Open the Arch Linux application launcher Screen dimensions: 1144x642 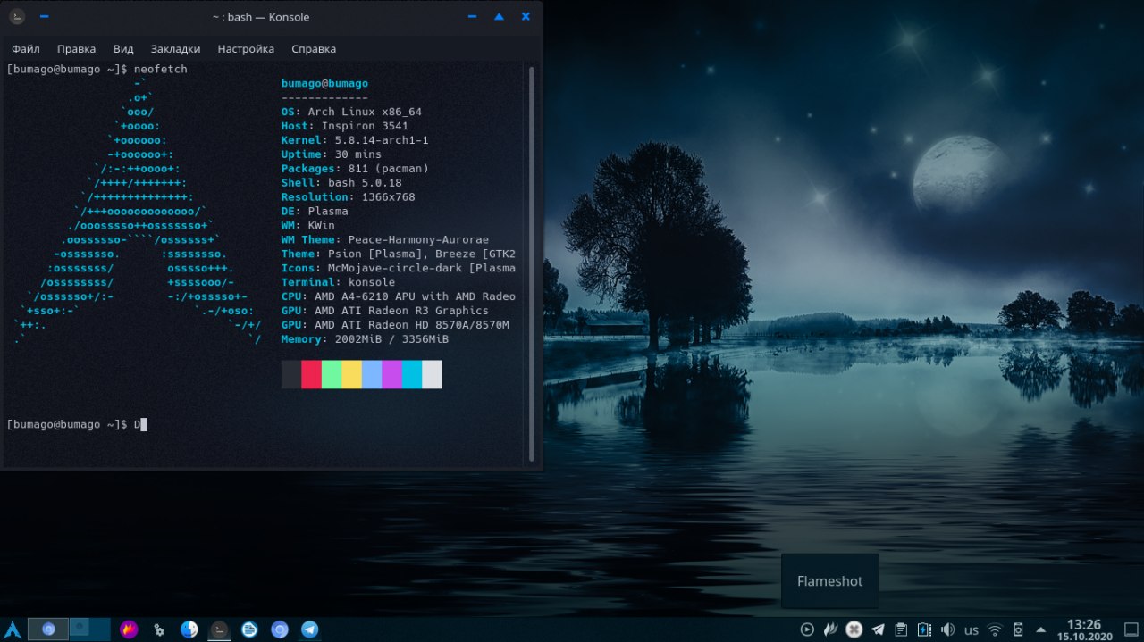(x=13, y=629)
